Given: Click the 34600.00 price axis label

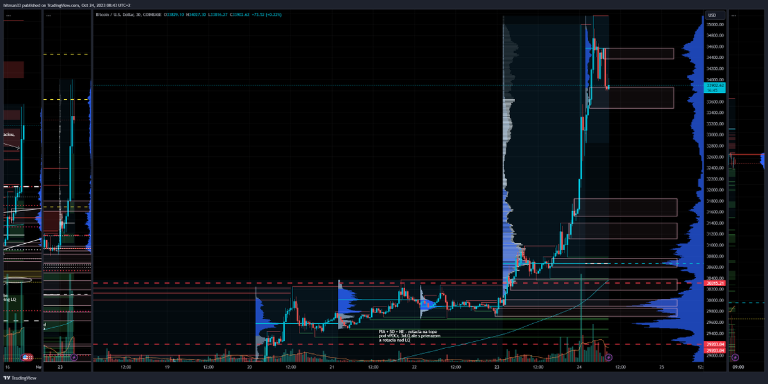Looking at the screenshot, I should click(x=716, y=47).
